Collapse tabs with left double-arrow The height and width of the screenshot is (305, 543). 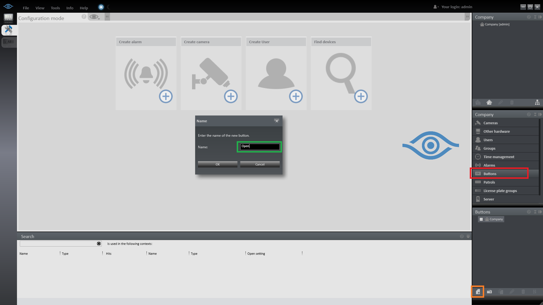coord(107,17)
